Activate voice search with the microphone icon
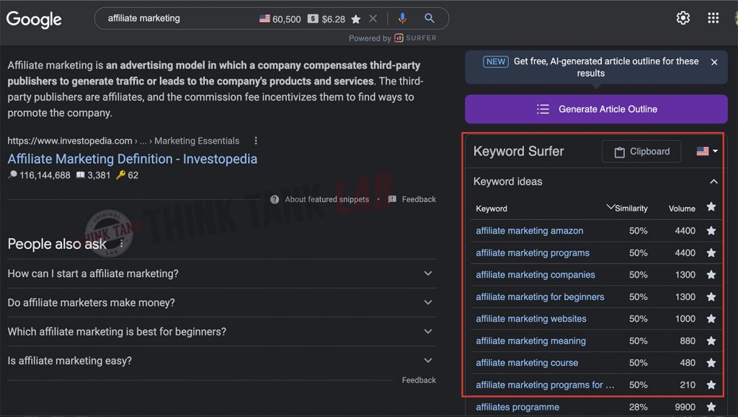Screen dimensions: 738x417 pos(403,19)
